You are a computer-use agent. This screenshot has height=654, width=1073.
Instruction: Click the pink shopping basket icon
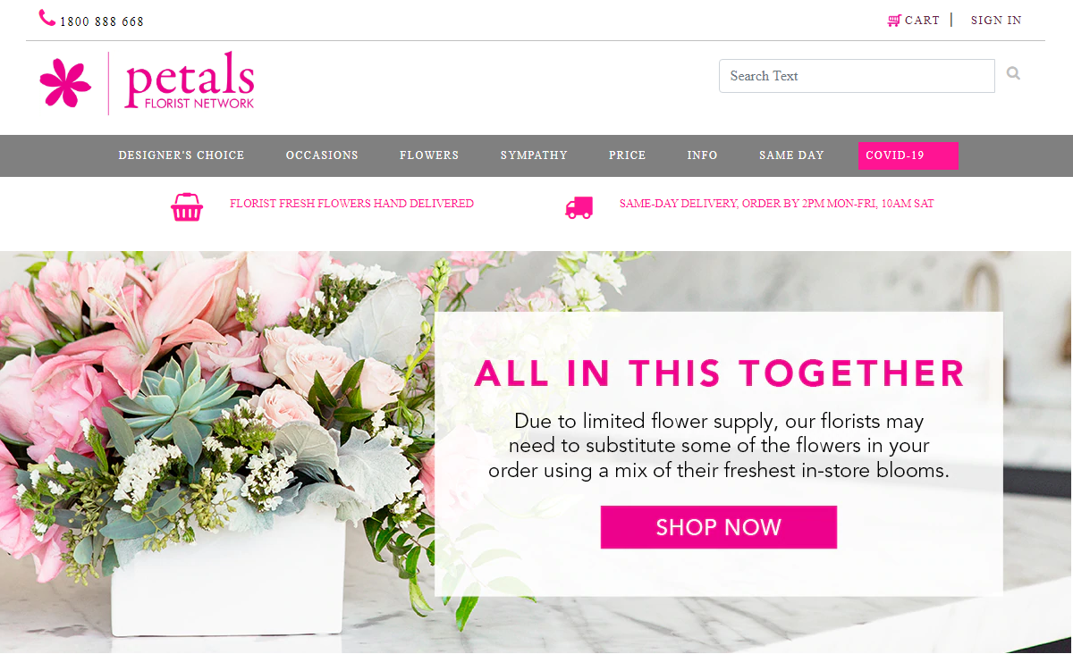[187, 207]
